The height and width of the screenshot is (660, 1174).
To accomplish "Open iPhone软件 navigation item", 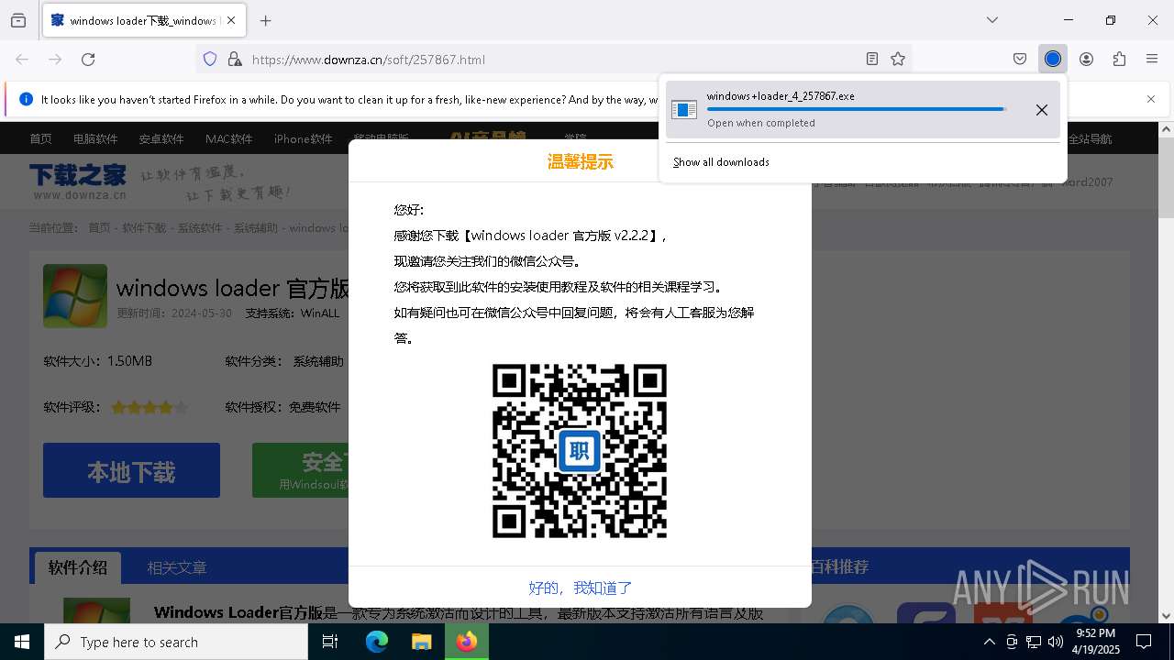I will point(303,139).
